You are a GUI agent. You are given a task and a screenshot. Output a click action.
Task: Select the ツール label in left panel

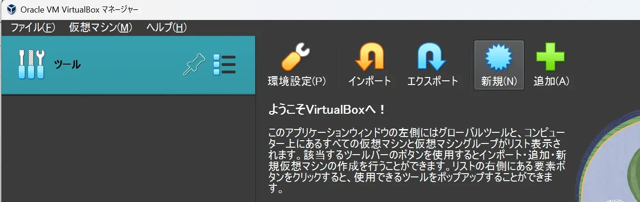[67, 65]
